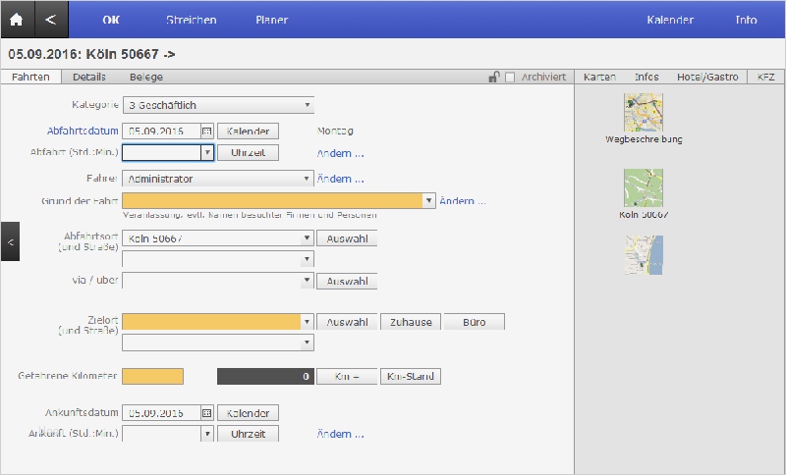
Task: Click Kalender button next to Abfahrtsdatum
Action: 249,132
